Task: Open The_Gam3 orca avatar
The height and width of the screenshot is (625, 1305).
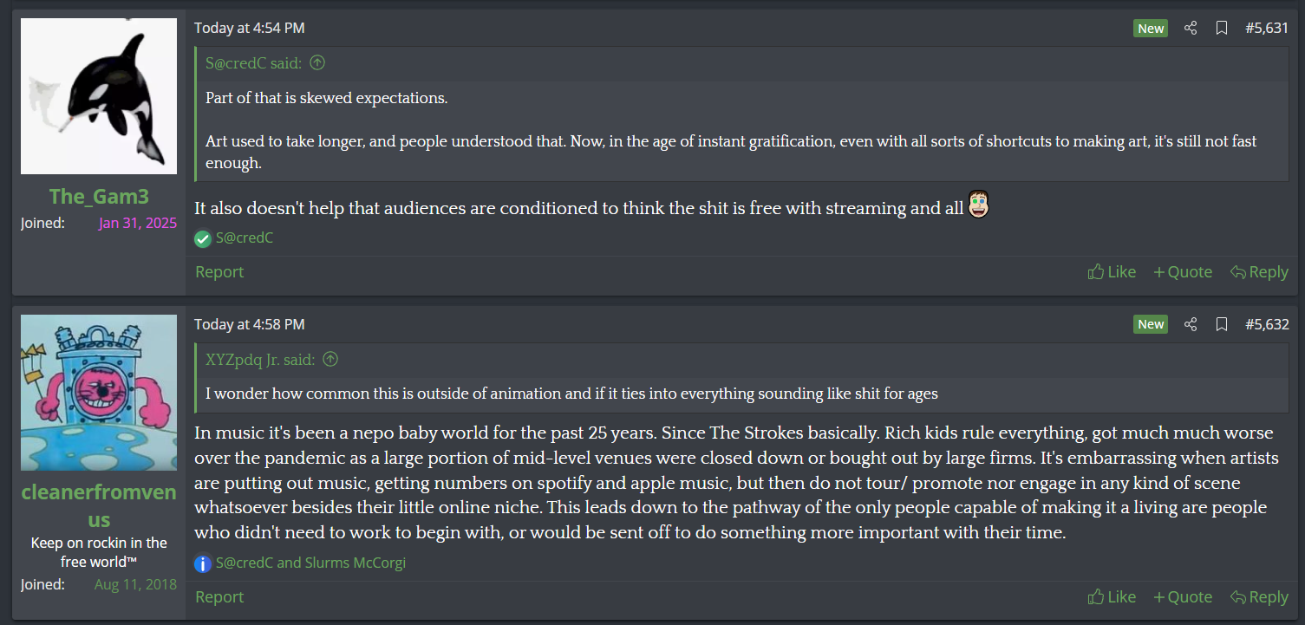Action: click(x=99, y=96)
